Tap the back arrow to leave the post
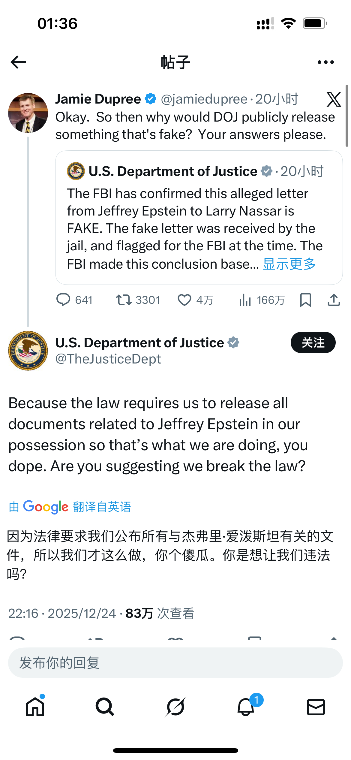Viewport: 351px width, 760px height. pos(18,62)
